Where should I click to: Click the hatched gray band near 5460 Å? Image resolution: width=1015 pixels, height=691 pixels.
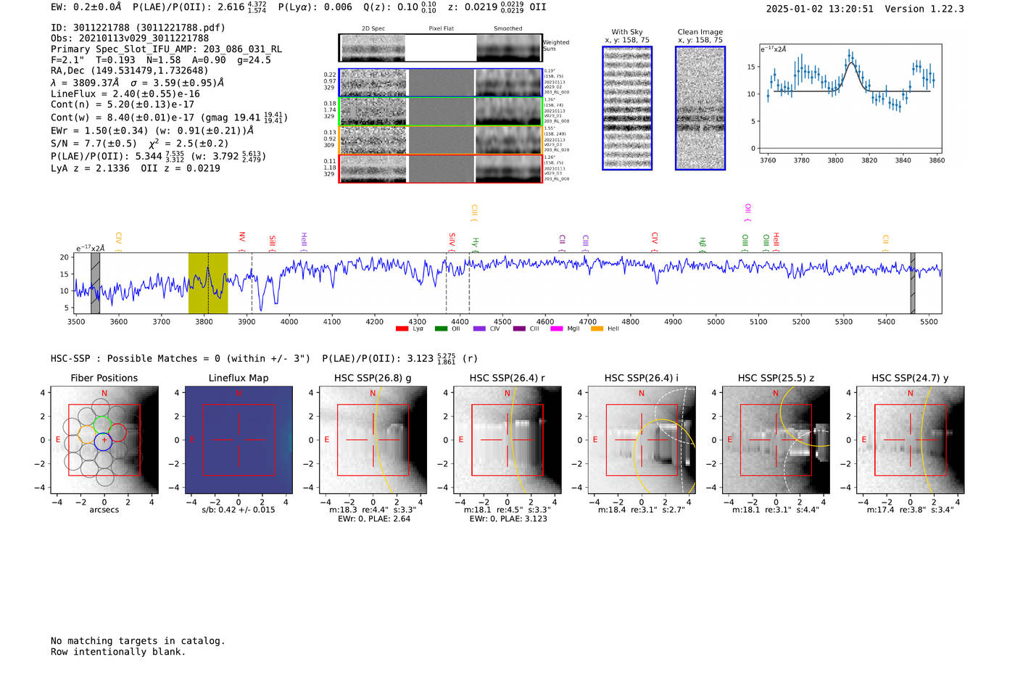913,284
